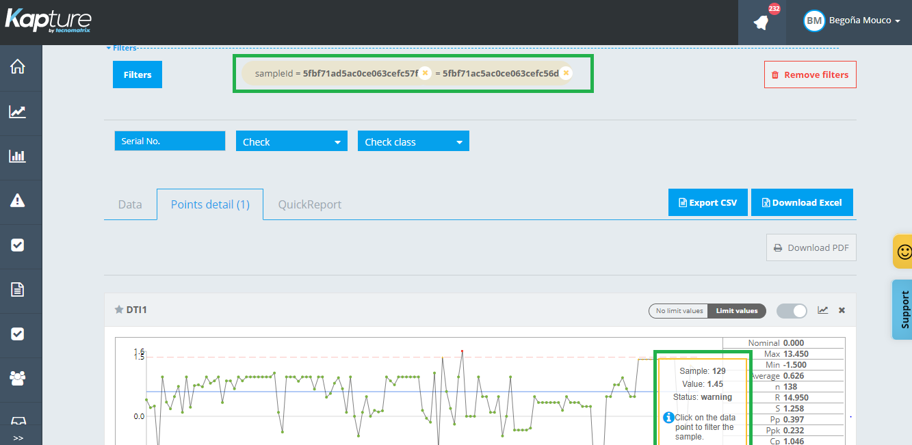Screen dimensions: 912x445
Task: Close the DTI1 chart panel
Action: pos(842,310)
